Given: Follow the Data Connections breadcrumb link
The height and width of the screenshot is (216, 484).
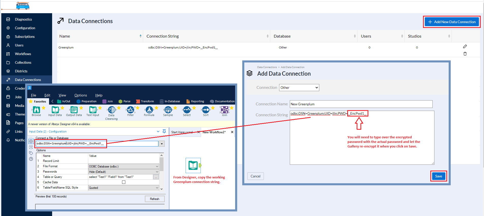Looking at the screenshot, I should (x=267, y=67).
